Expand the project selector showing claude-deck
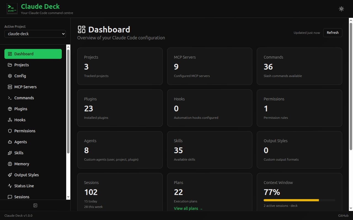This screenshot has height=220, width=353. tap(35, 34)
